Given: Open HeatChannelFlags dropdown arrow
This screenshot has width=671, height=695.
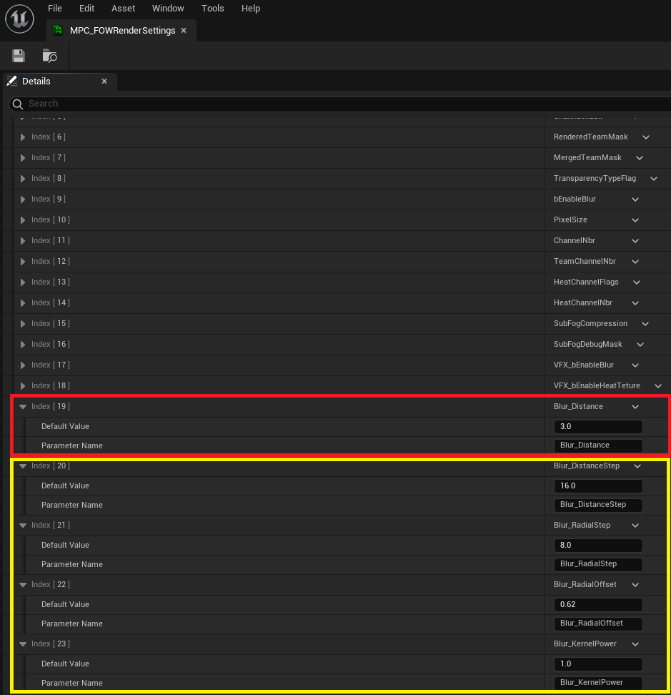Looking at the screenshot, I should click(637, 282).
